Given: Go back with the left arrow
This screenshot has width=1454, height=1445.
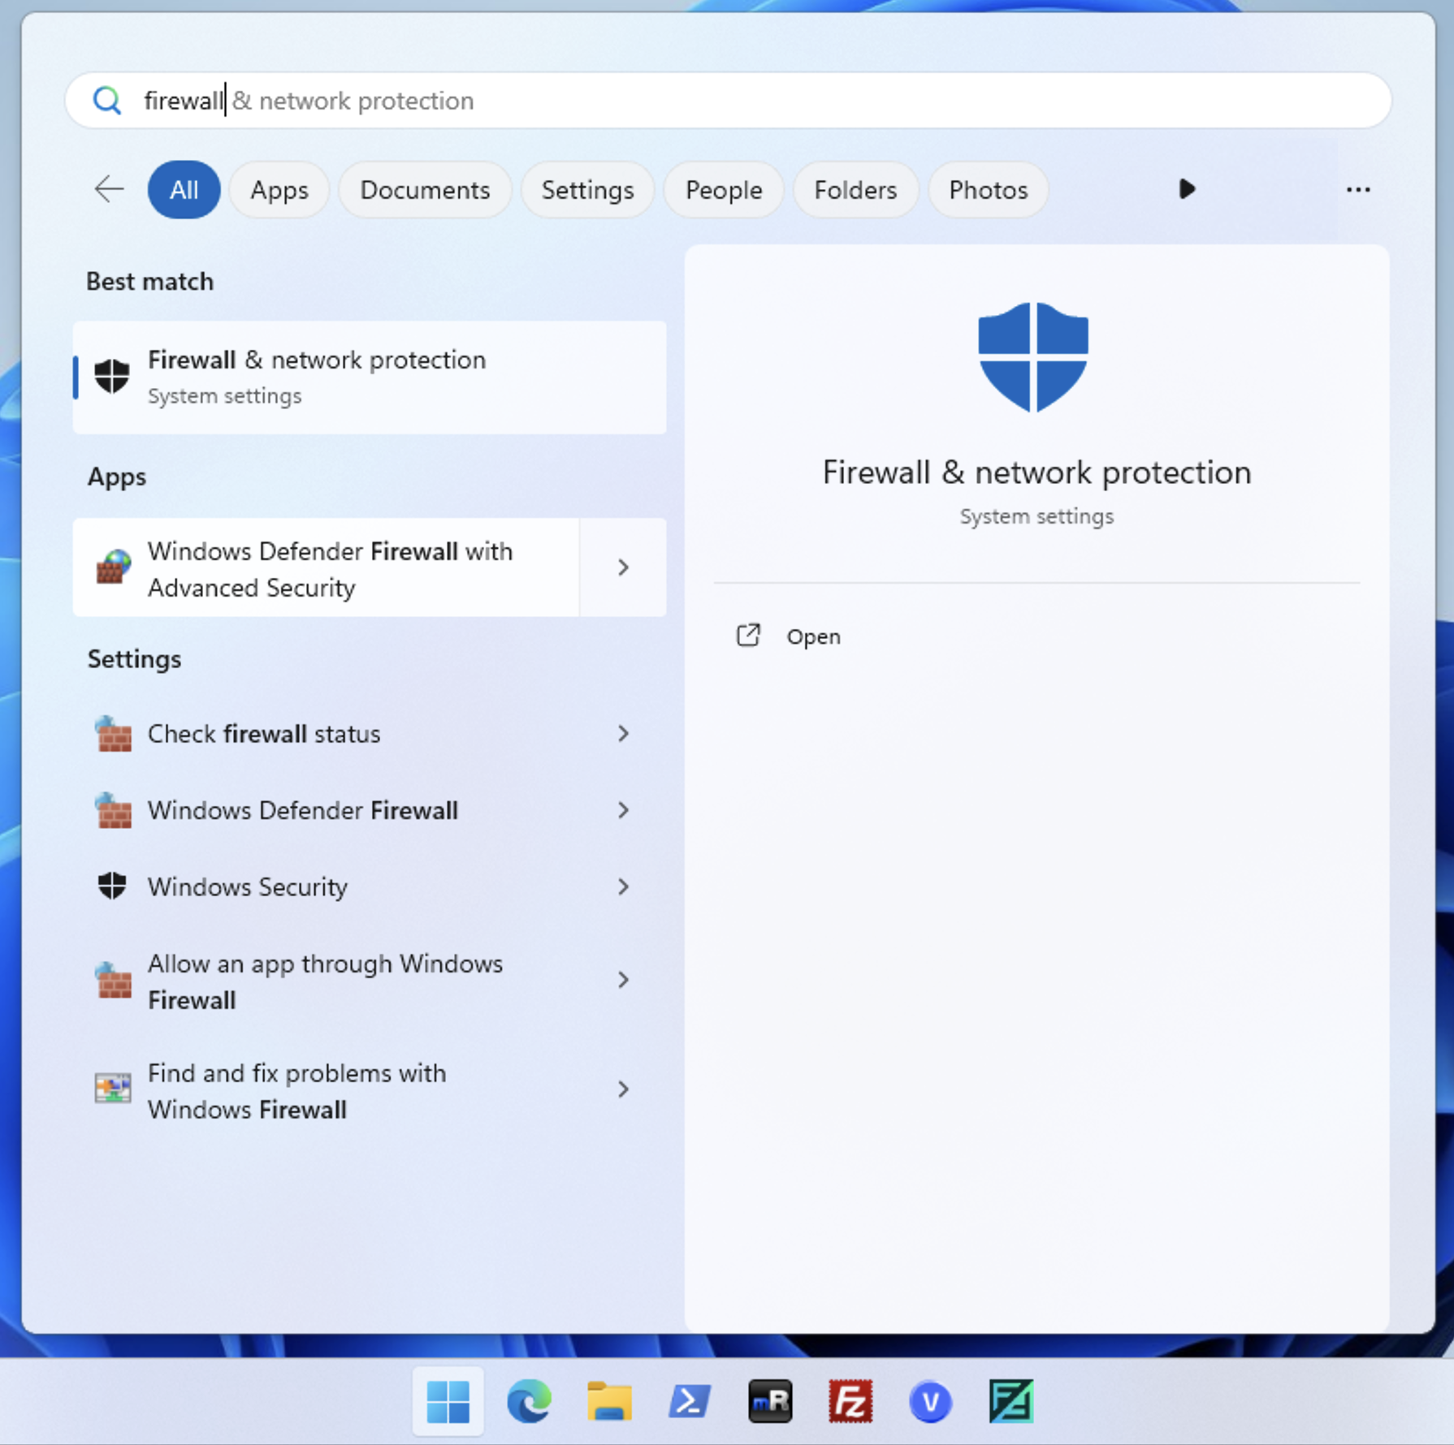Looking at the screenshot, I should point(109,190).
